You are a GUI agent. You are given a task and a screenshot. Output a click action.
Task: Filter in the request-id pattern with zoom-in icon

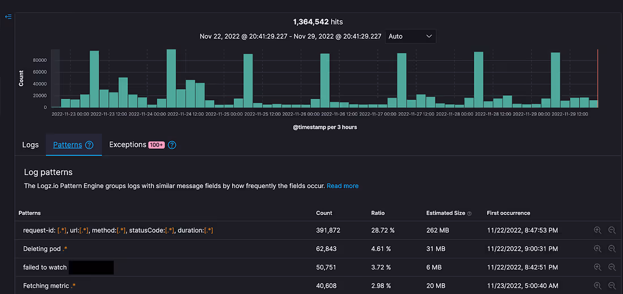coord(597,230)
